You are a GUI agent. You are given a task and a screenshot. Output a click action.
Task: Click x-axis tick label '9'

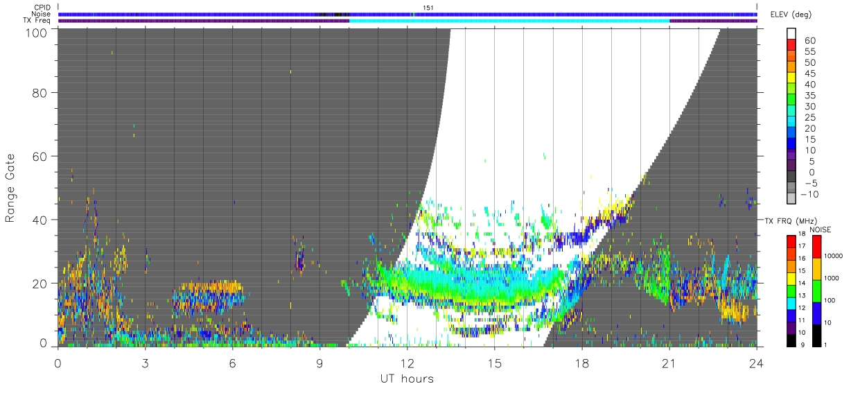(319, 364)
